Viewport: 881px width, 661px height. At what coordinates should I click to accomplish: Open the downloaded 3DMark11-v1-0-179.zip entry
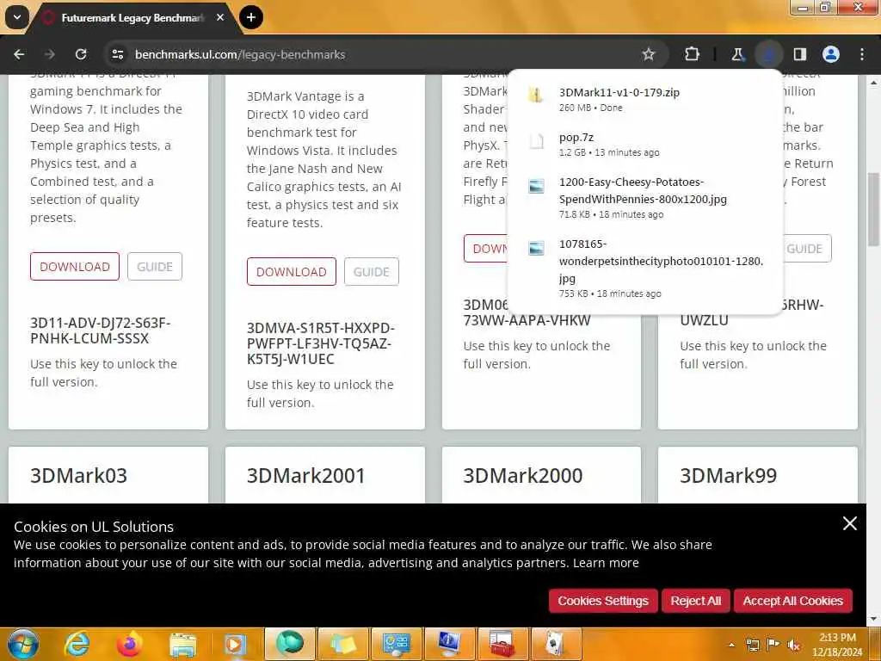click(x=645, y=99)
